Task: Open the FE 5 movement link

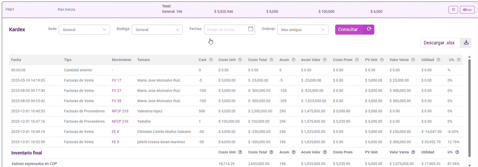Action: pyautogui.click(x=115, y=142)
